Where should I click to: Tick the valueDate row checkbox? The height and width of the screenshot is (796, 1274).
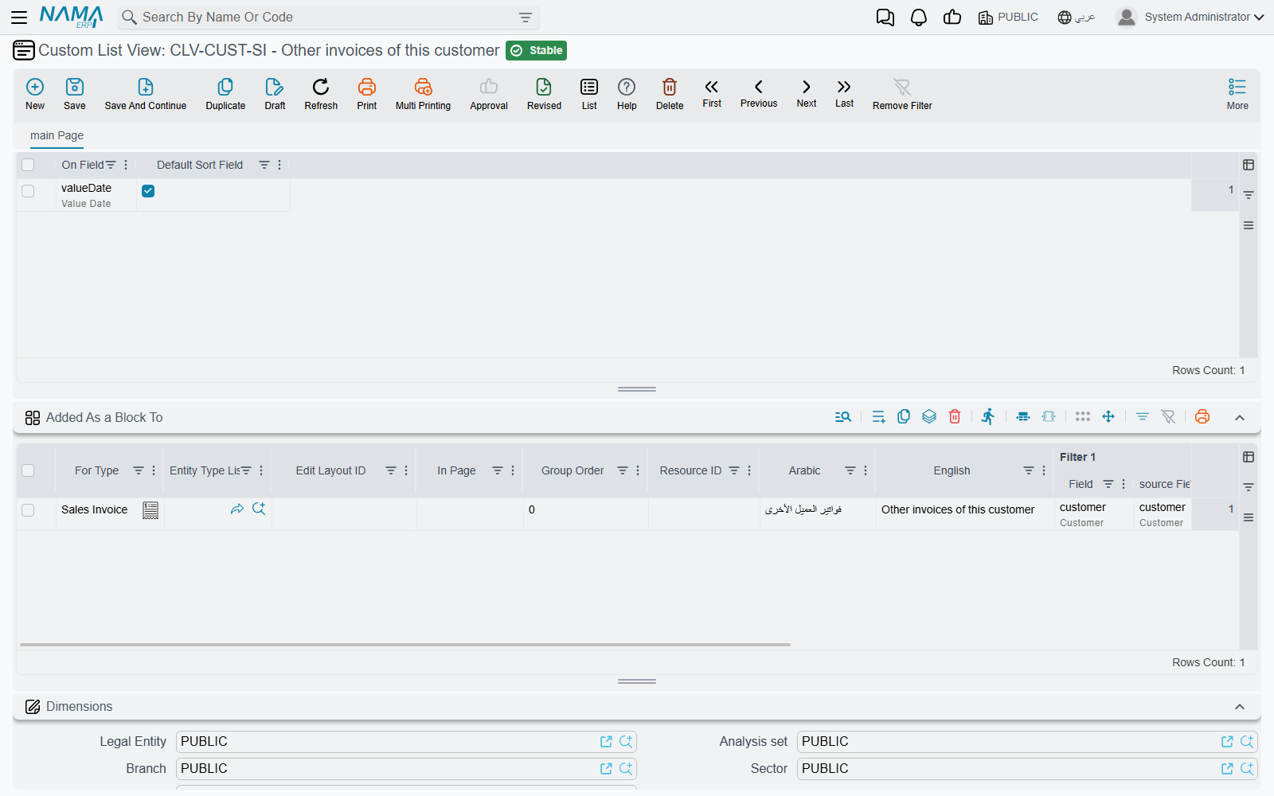click(x=28, y=191)
